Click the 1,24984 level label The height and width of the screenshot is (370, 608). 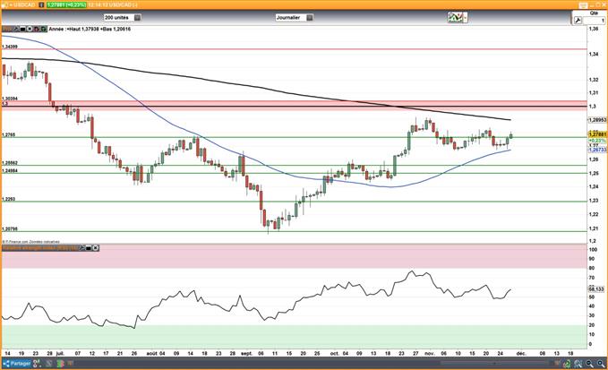[x=10, y=170]
